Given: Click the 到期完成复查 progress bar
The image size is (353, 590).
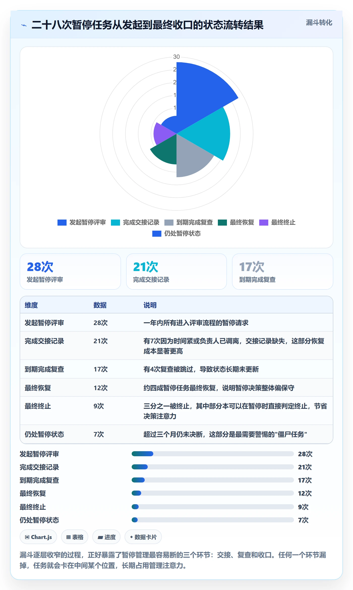Looking at the screenshot, I should click(x=213, y=480).
